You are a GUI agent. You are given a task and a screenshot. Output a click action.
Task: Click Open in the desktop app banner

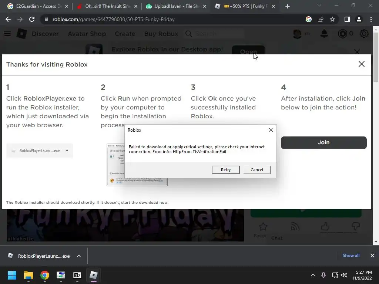coord(248,50)
